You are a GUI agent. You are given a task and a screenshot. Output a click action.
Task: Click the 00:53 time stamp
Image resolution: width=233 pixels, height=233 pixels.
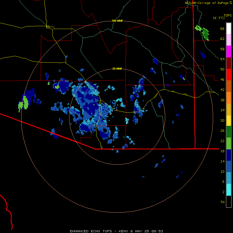pyautogui.click(x=157, y=231)
